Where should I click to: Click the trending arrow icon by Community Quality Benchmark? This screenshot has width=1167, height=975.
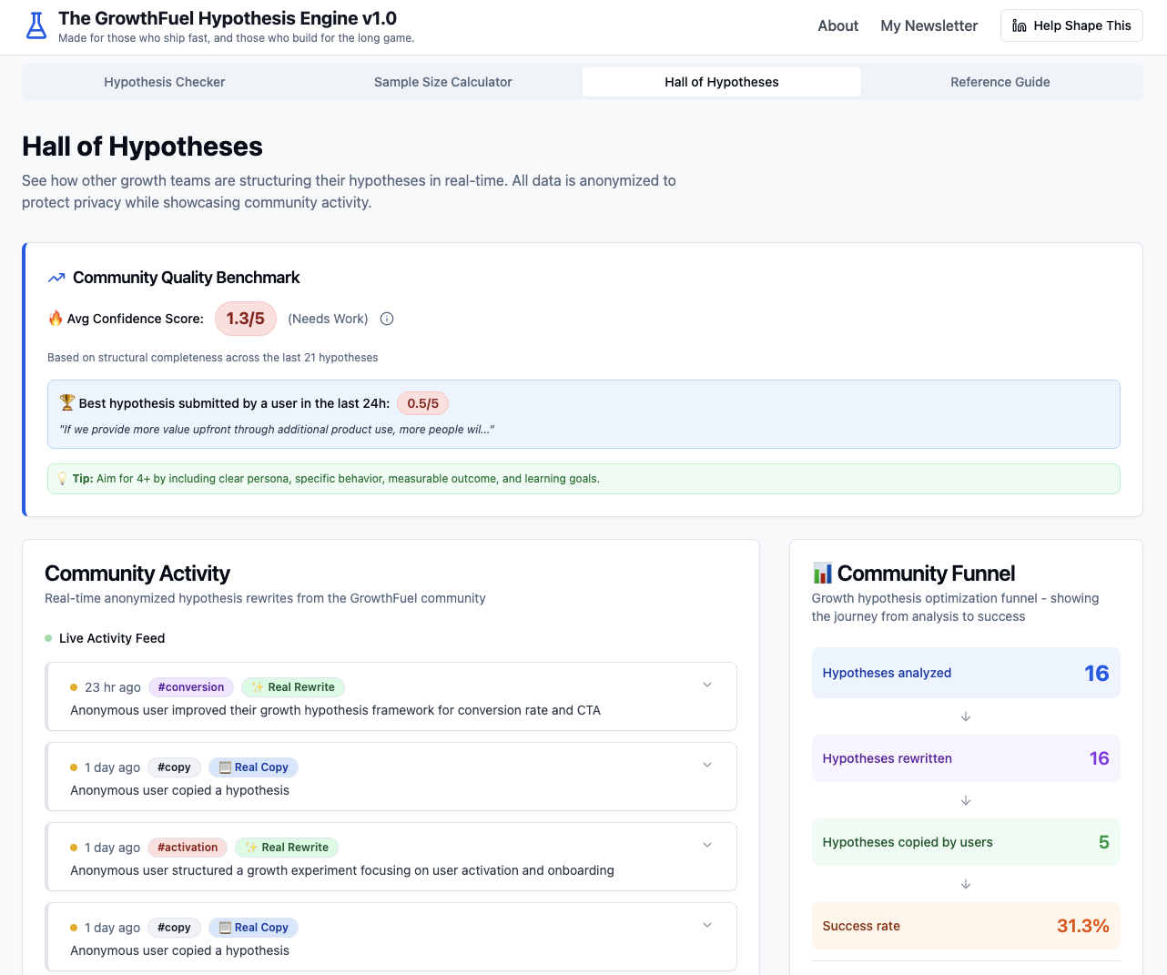tap(56, 278)
